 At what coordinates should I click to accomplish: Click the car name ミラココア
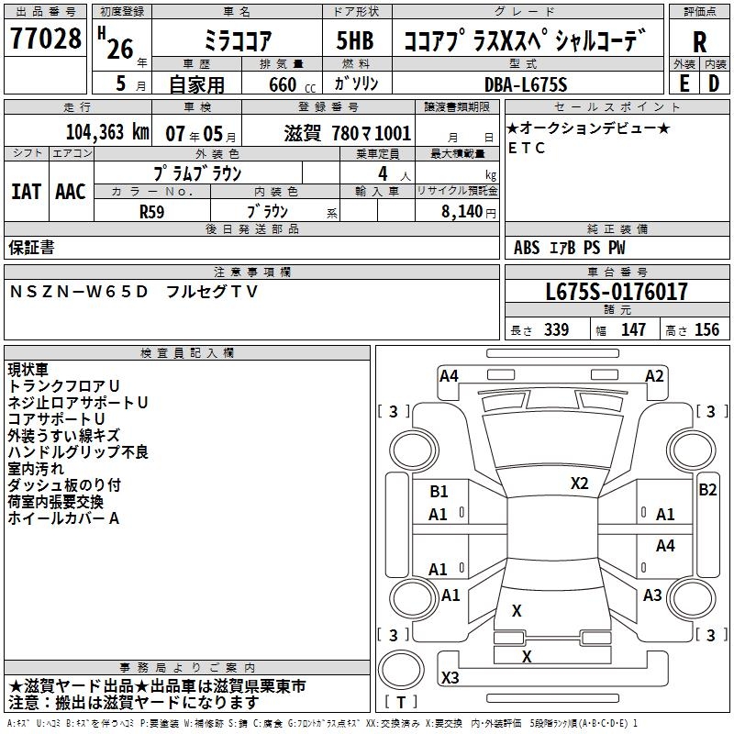tap(238, 40)
